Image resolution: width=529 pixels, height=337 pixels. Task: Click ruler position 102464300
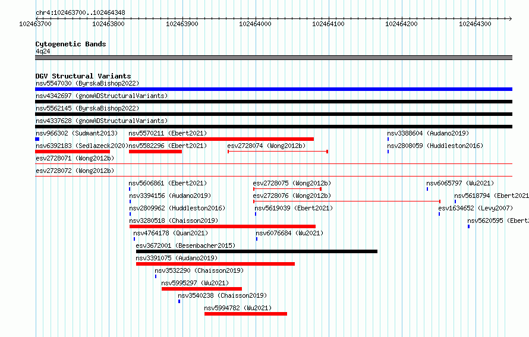[x=475, y=24]
